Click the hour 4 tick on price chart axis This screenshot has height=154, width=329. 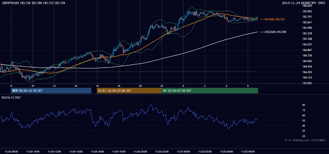tap(226, 85)
